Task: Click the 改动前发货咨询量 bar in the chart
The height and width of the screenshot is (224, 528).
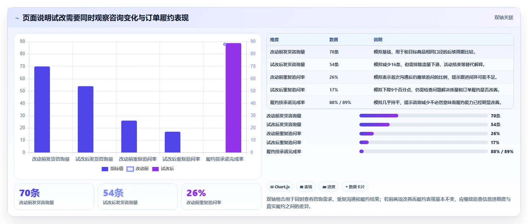Action: [x=42, y=109]
